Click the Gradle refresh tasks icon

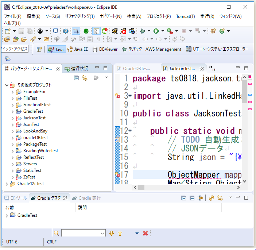coord(211,198)
